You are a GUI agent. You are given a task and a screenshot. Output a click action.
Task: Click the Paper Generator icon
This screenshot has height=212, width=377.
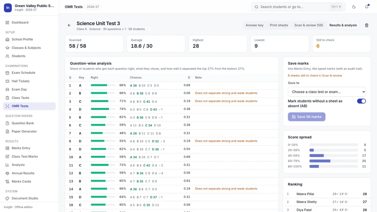click(7, 132)
